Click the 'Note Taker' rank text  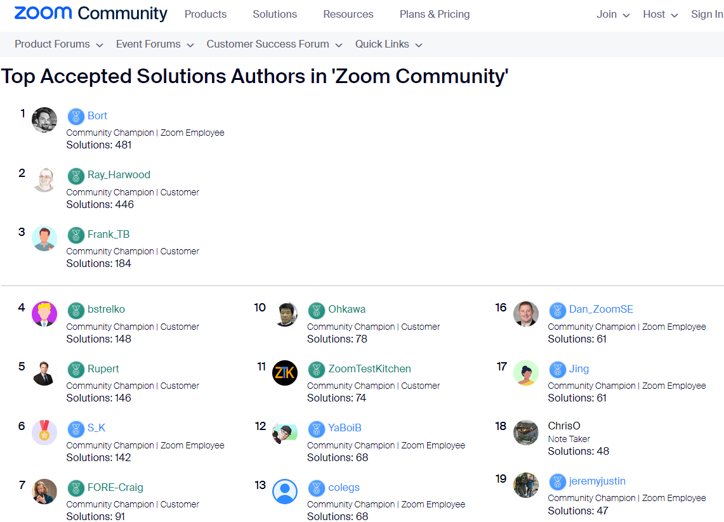[569, 439]
